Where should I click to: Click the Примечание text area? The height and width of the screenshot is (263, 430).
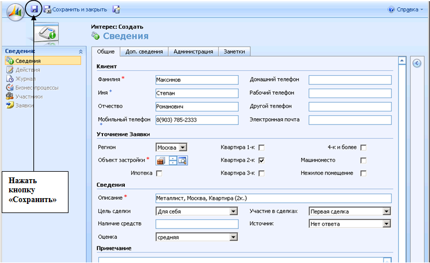tap(245, 260)
